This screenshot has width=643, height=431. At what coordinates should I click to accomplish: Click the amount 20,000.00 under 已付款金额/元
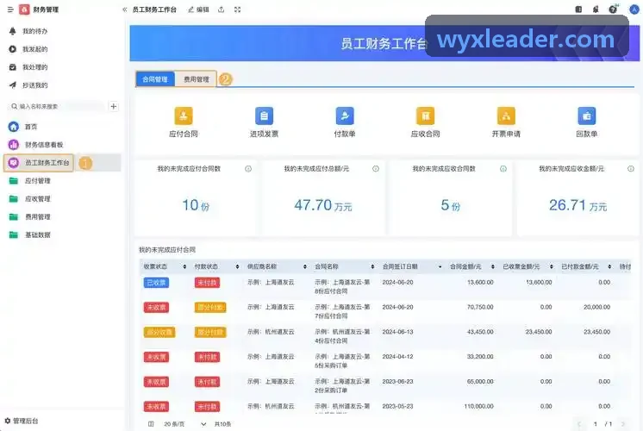click(596, 307)
